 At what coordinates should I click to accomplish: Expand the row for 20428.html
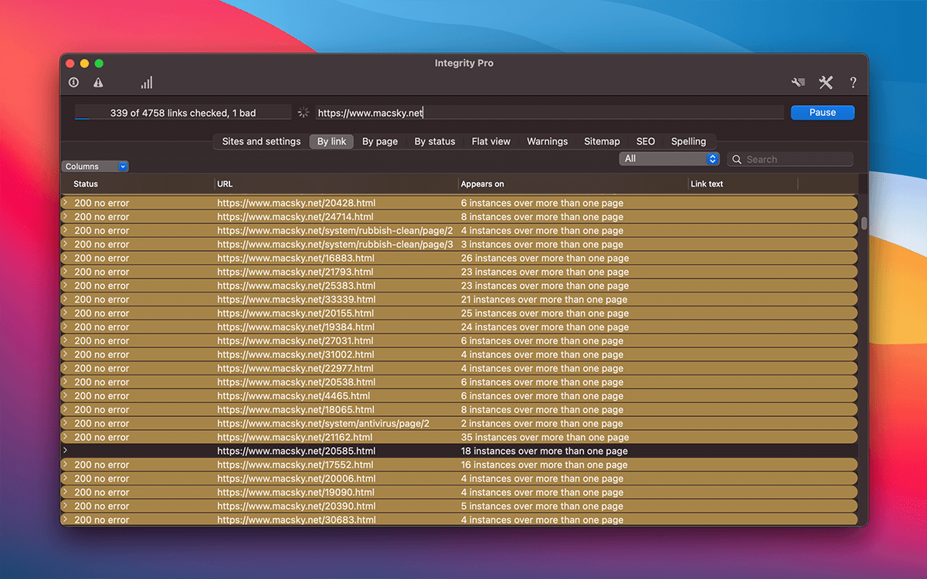tap(65, 203)
